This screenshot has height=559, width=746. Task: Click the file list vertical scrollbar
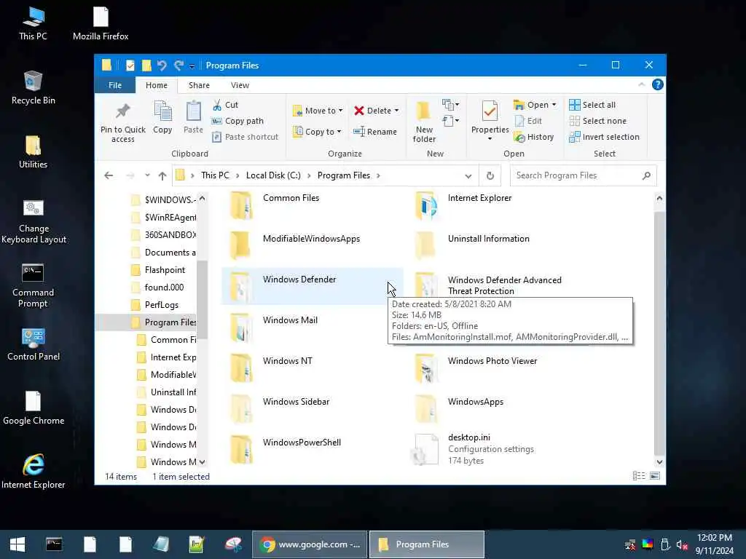659,332
